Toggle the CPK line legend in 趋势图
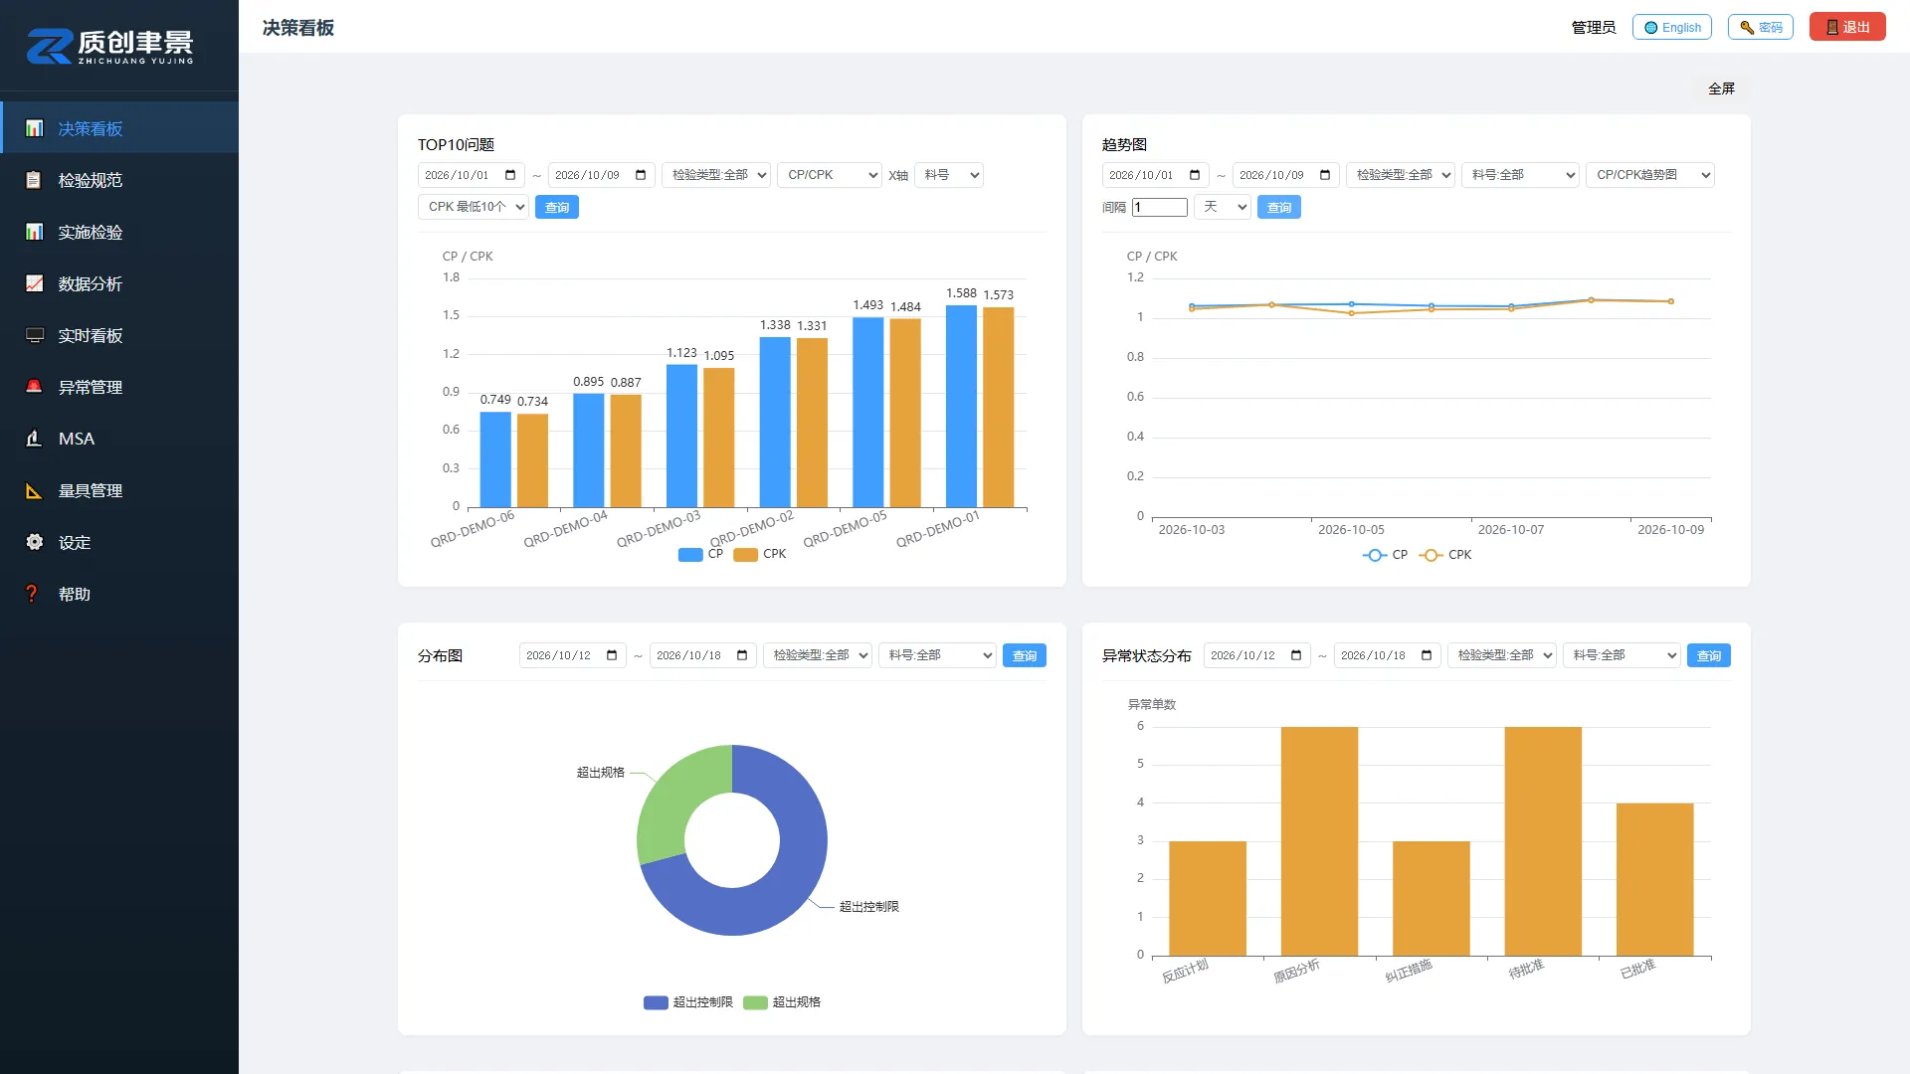 [x=1445, y=555]
